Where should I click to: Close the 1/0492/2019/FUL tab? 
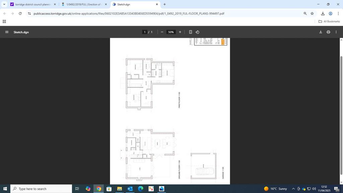pos(106,4)
